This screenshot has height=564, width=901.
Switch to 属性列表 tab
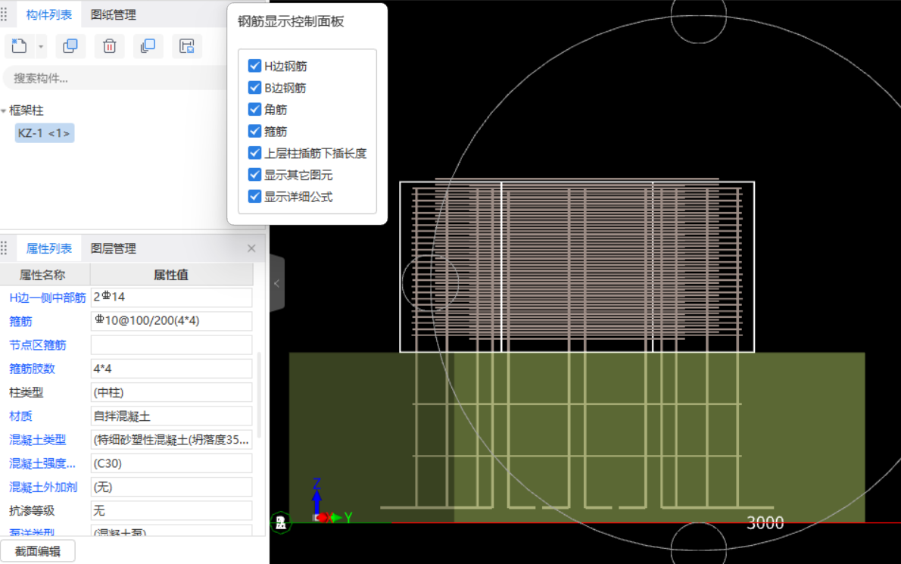[49, 248]
